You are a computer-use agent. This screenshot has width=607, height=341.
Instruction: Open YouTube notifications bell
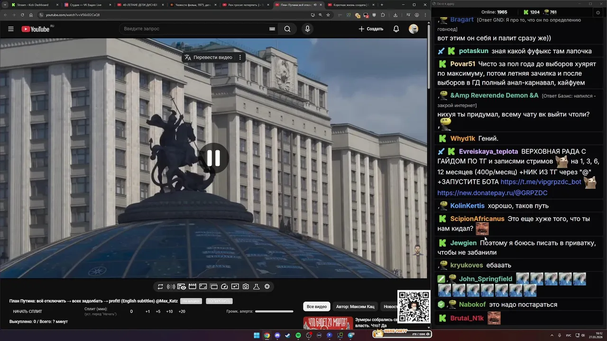point(396,29)
